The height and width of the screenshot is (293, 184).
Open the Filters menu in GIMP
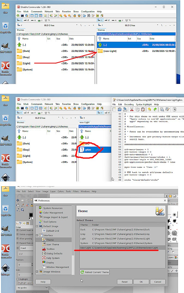(x=76, y=191)
